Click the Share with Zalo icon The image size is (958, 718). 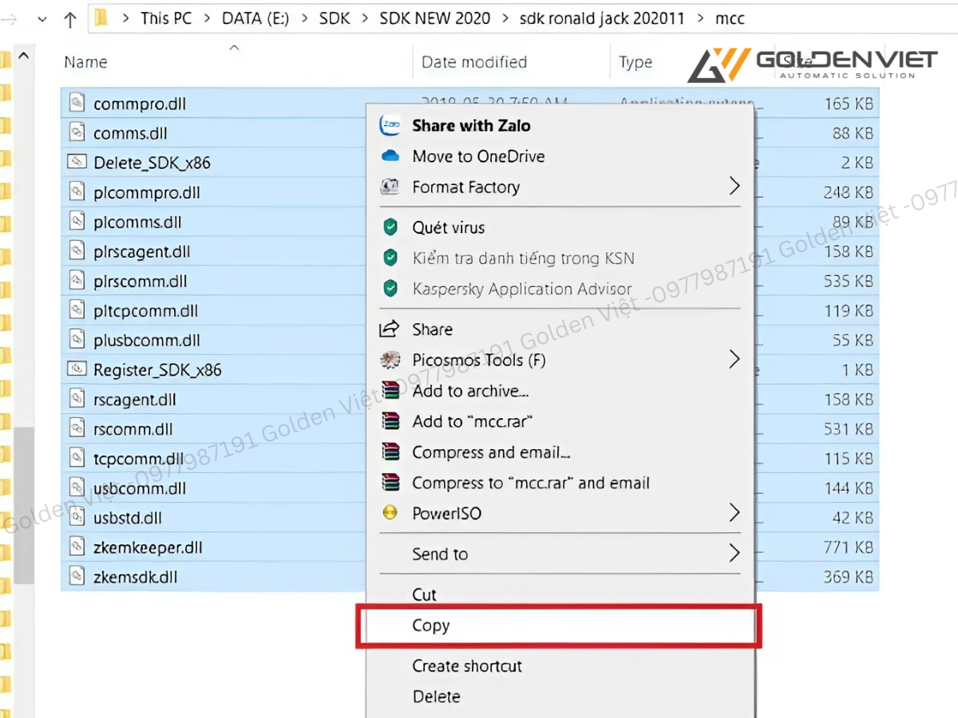pos(390,125)
